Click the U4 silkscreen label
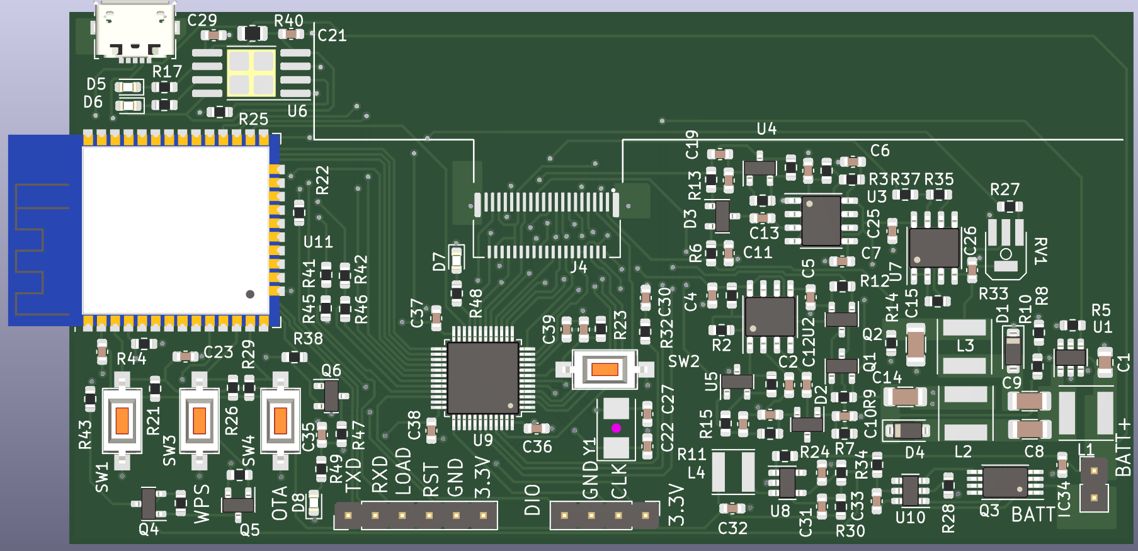 [x=766, y=129]
